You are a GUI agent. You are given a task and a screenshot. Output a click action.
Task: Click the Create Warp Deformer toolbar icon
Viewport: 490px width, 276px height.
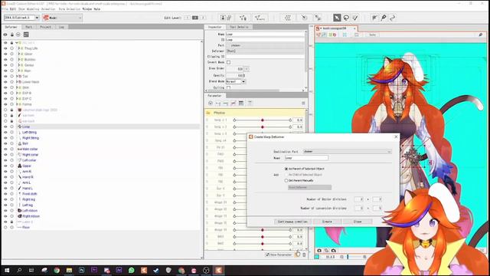288,18
